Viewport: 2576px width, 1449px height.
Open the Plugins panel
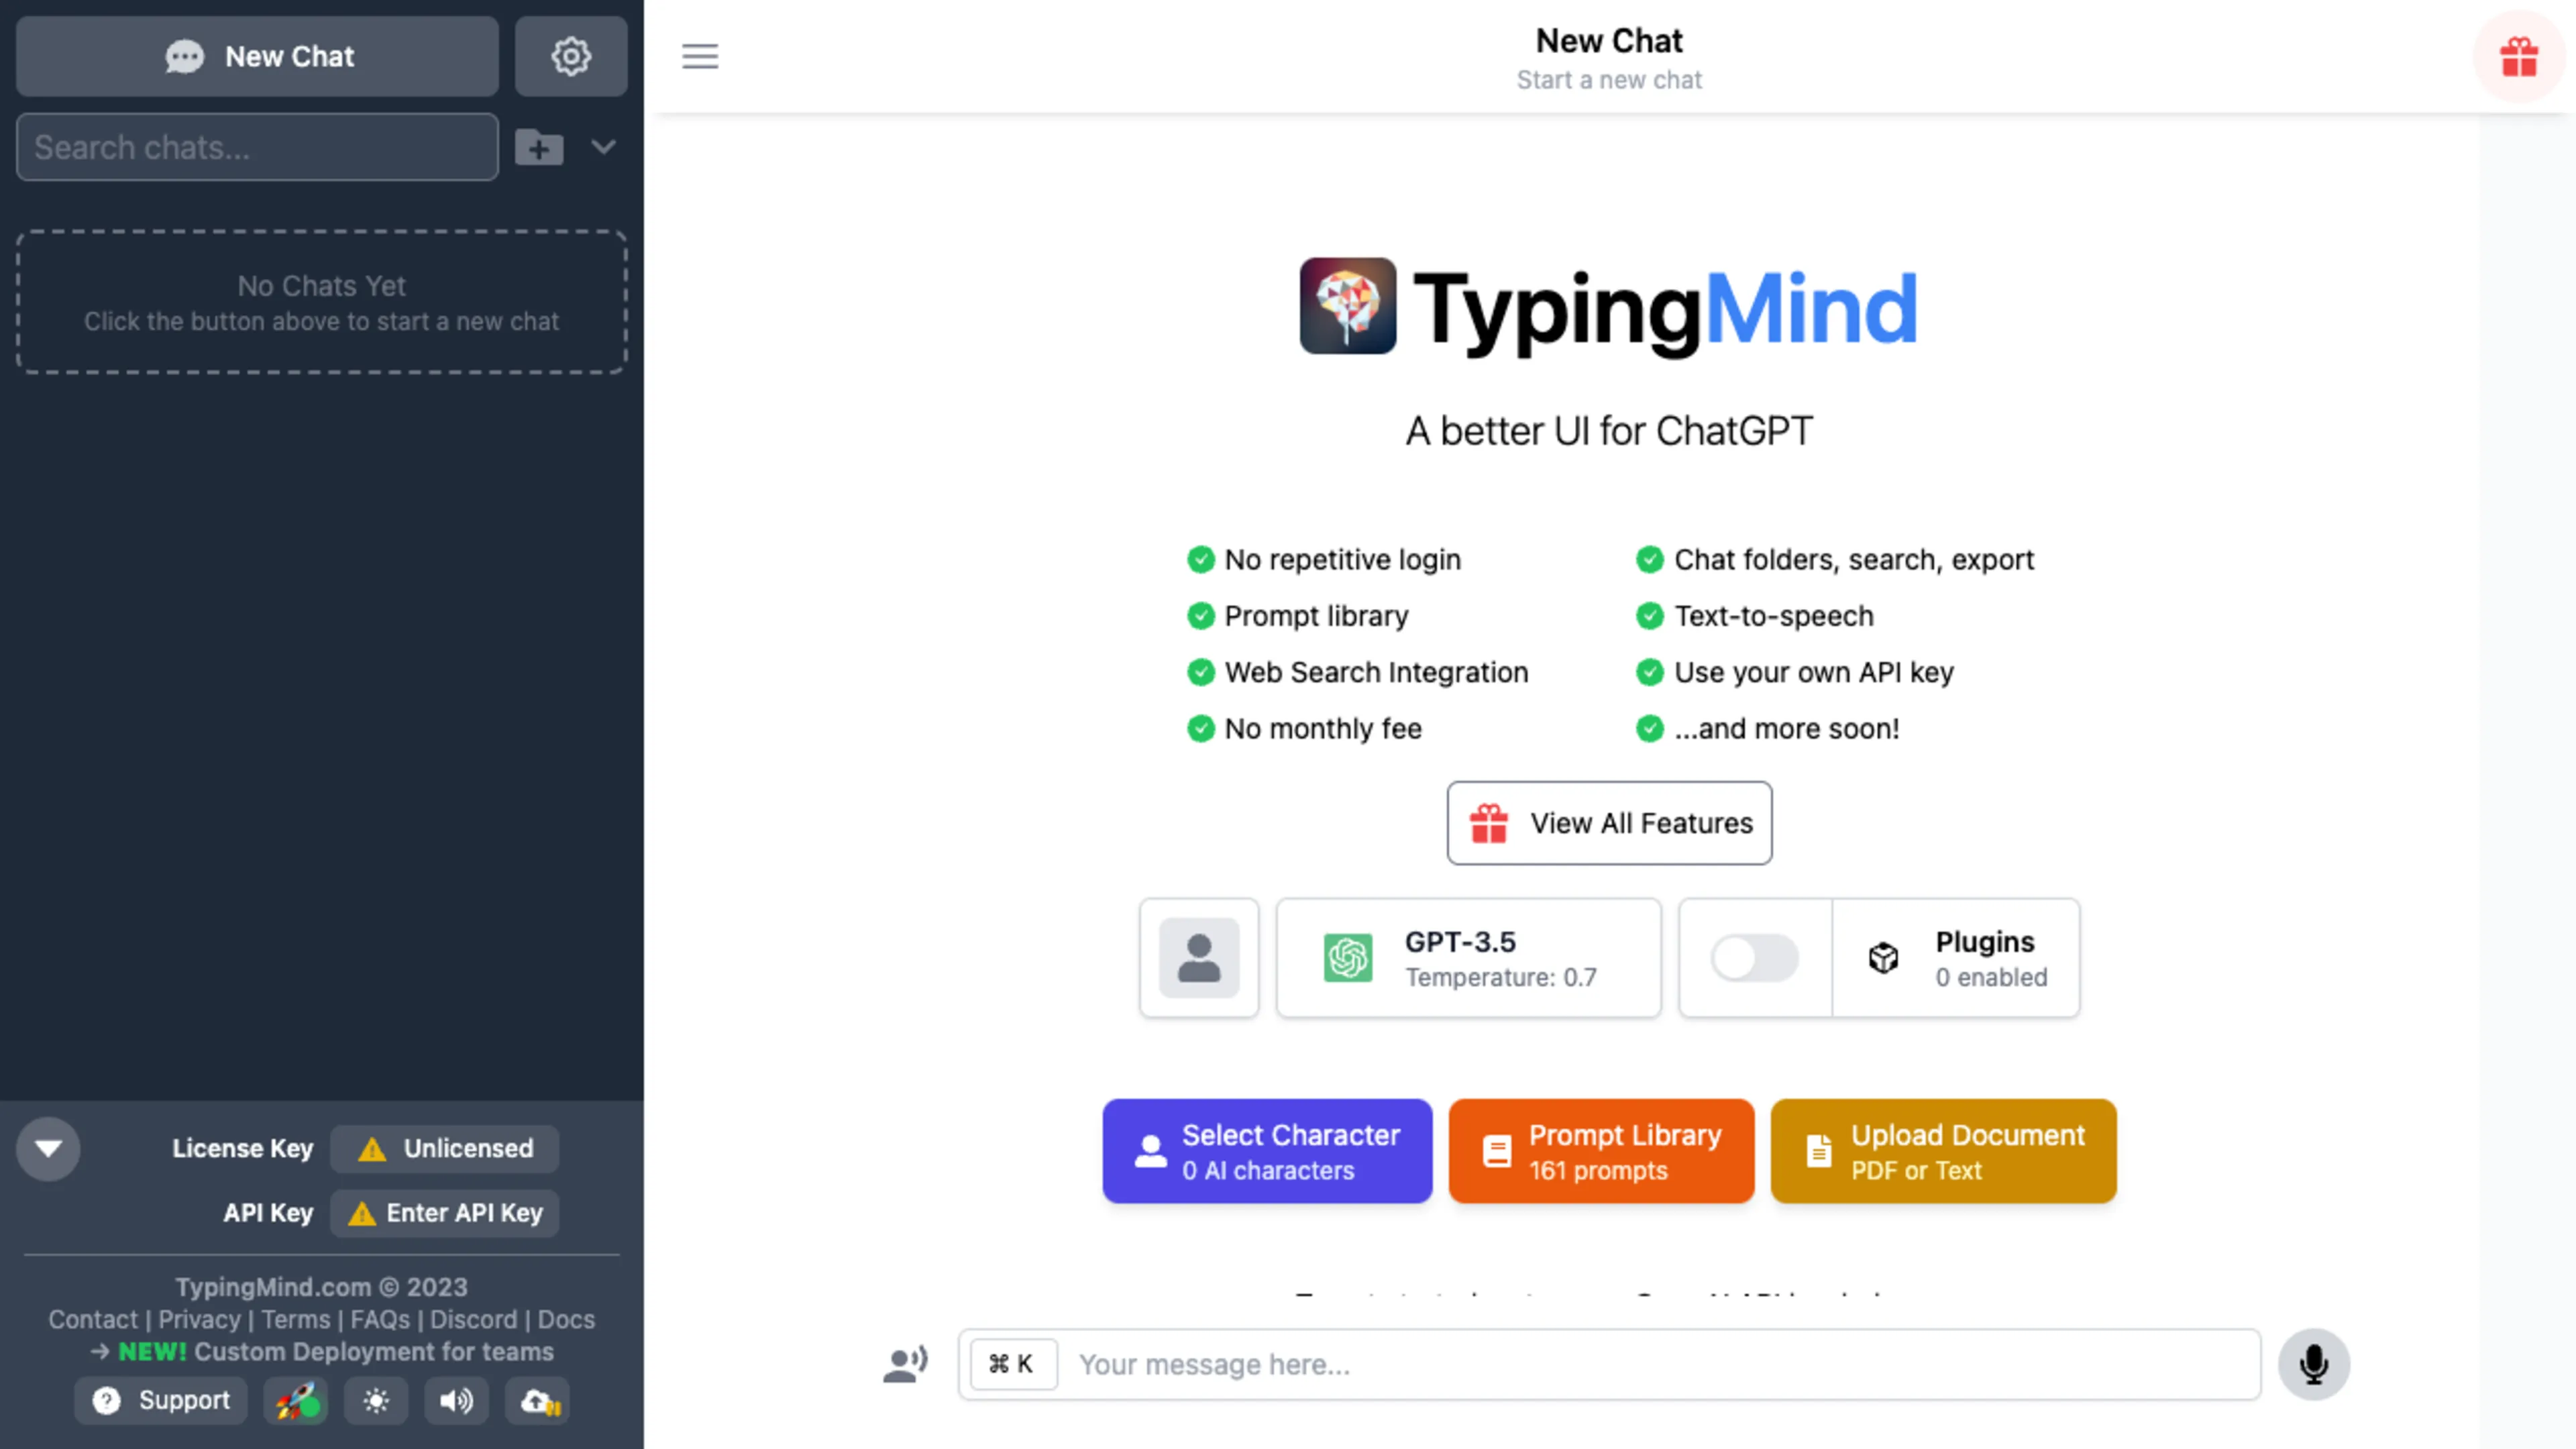tap(1956, 958)
